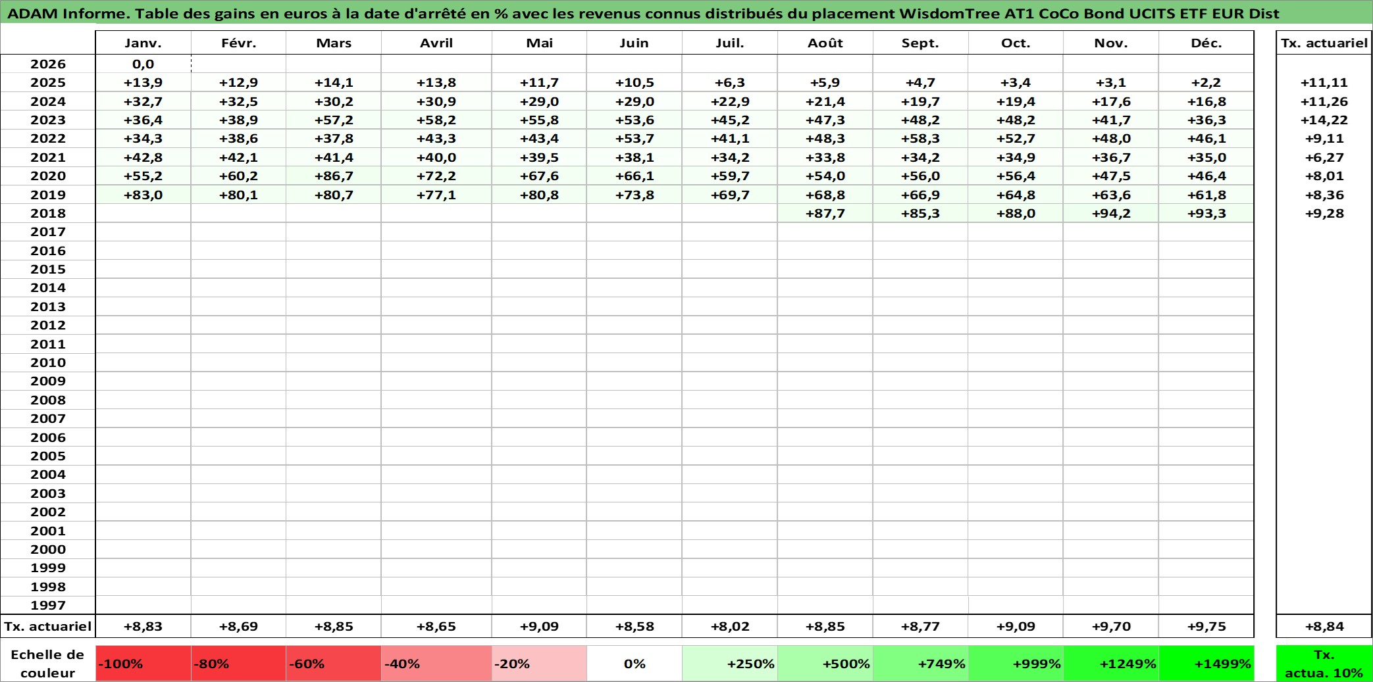Viewport: 1373px width, 682px height.
Task: Select the +9,28 actuarial rate for 2018
Action: point(1324,213)
